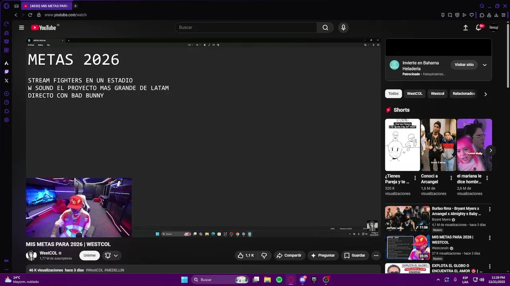This screenshot has width=510, height=286.
Task: Open sidebar settings gear icon
Action: [6, 120]
